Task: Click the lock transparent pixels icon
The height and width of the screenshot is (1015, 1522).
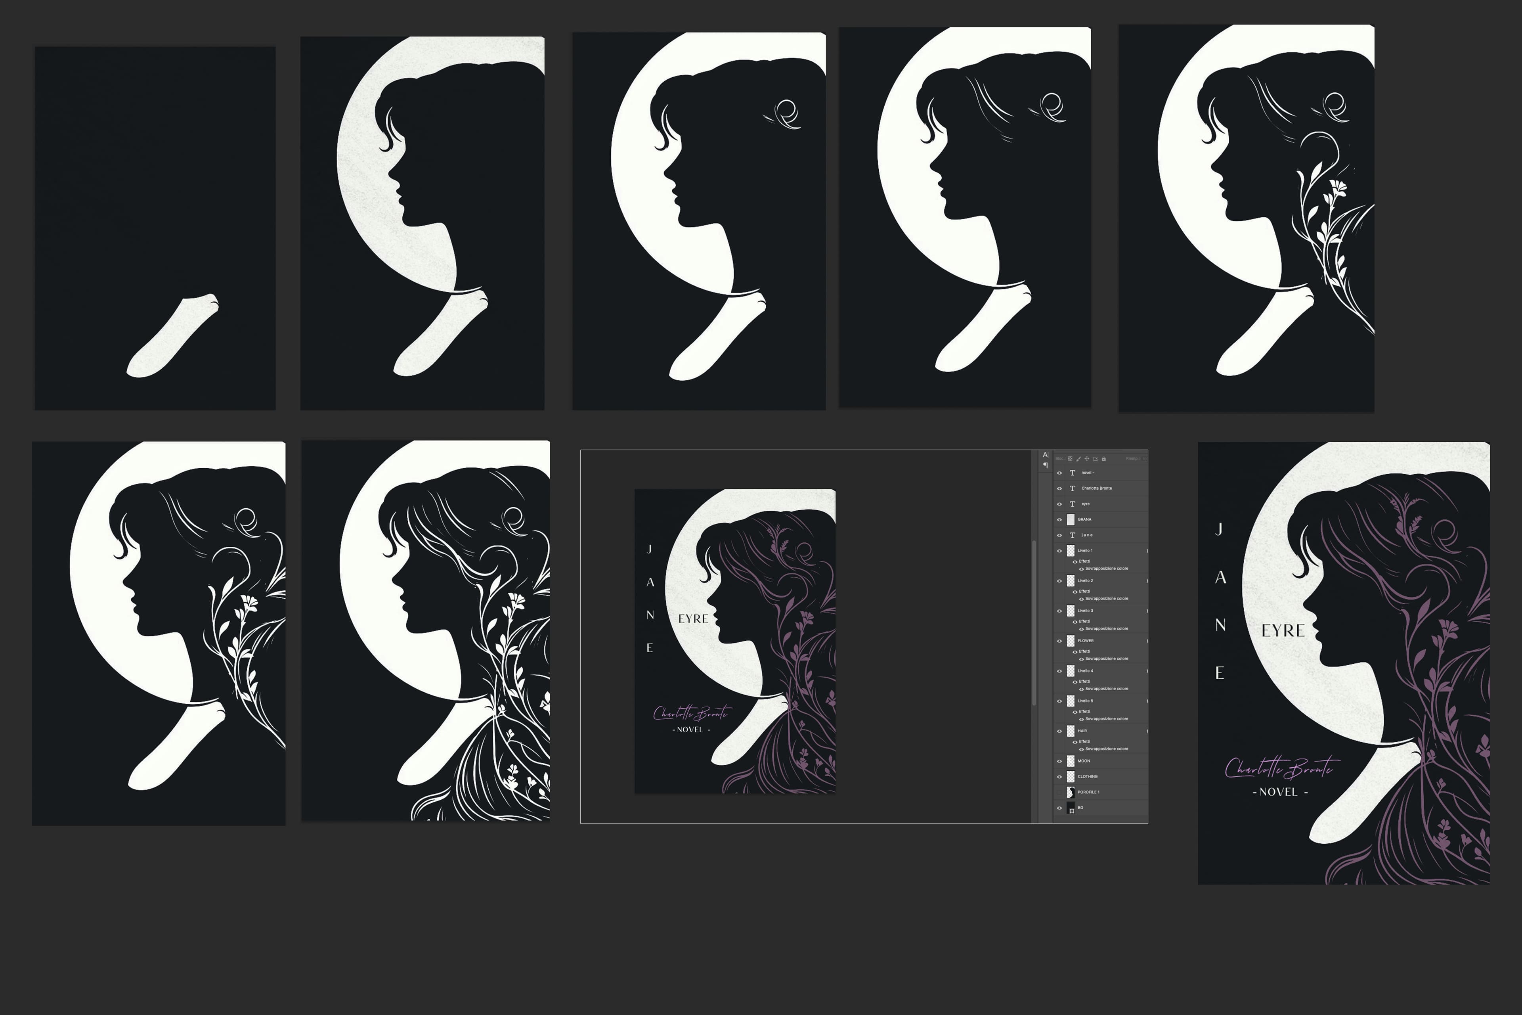Action: (1070, 459)
